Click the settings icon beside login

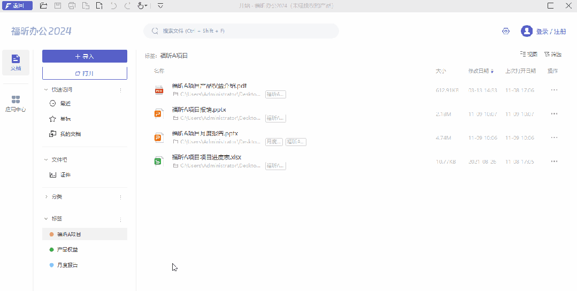[x=506, y=31]
